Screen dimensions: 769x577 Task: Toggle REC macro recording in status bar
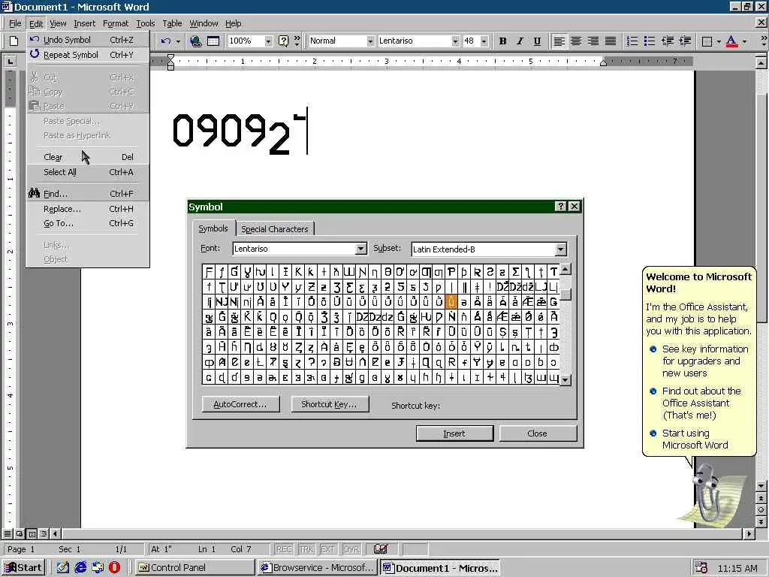click(x=283, y=549)
